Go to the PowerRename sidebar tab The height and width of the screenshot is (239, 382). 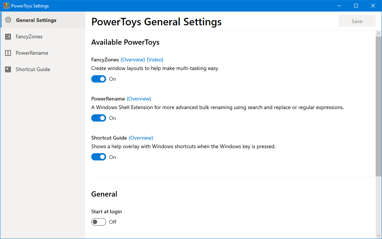(x=43, y=53)
